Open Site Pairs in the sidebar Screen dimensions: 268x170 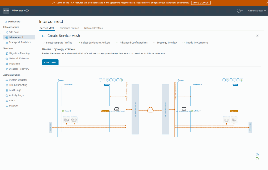pos(14,32)
